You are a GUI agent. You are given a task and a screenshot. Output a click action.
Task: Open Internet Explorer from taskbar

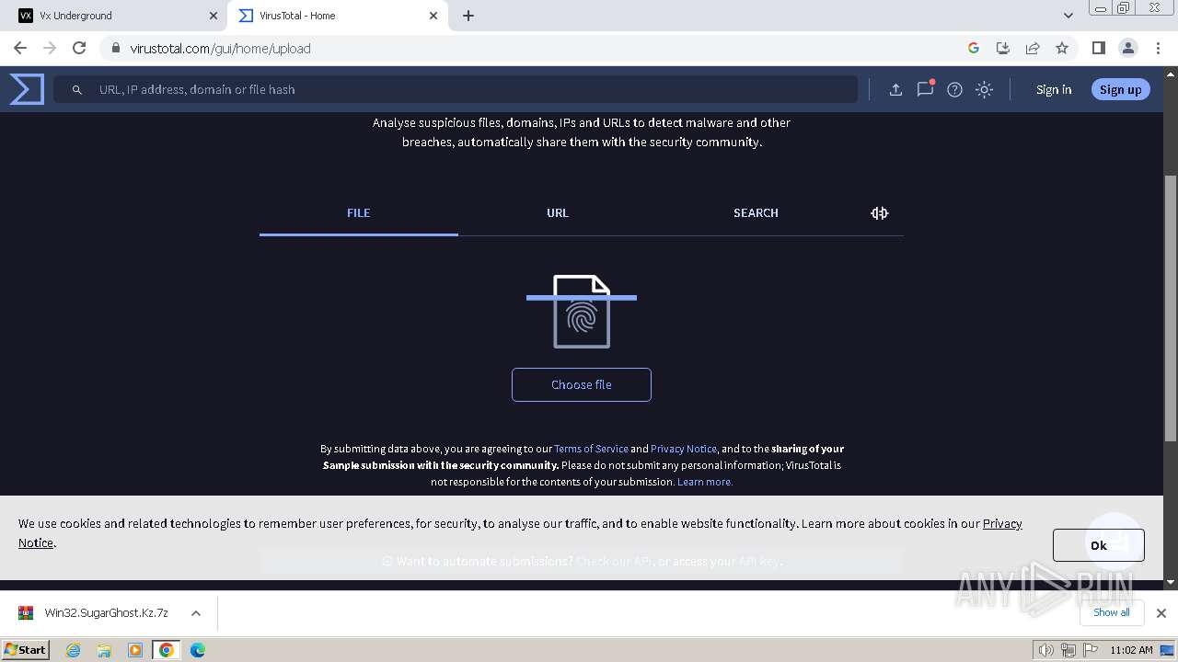point(74,650)
